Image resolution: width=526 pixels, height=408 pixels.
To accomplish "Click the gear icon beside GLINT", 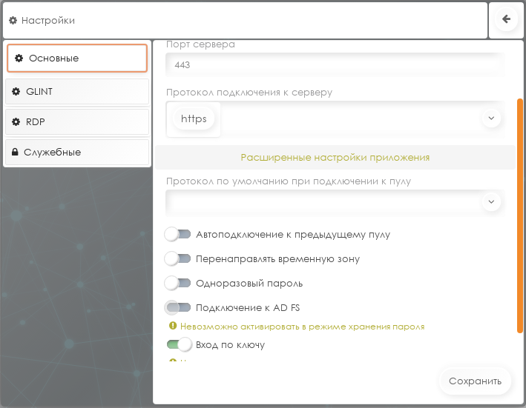I will (16, 92).
